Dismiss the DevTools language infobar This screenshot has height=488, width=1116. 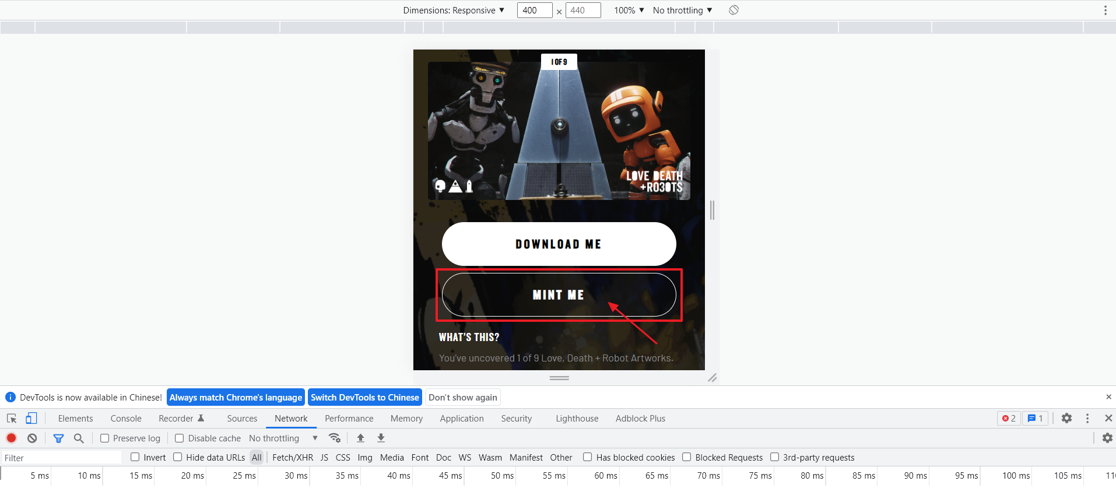click(x=1108, y=397)
